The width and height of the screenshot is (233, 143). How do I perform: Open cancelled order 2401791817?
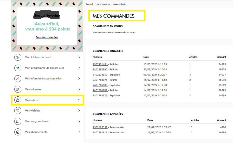click(x=100, y=133)
